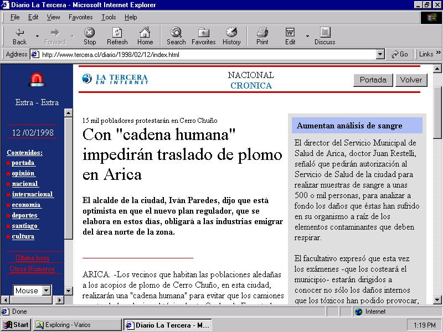Click sidebar frame scroll up arrow

click(68, 113)
